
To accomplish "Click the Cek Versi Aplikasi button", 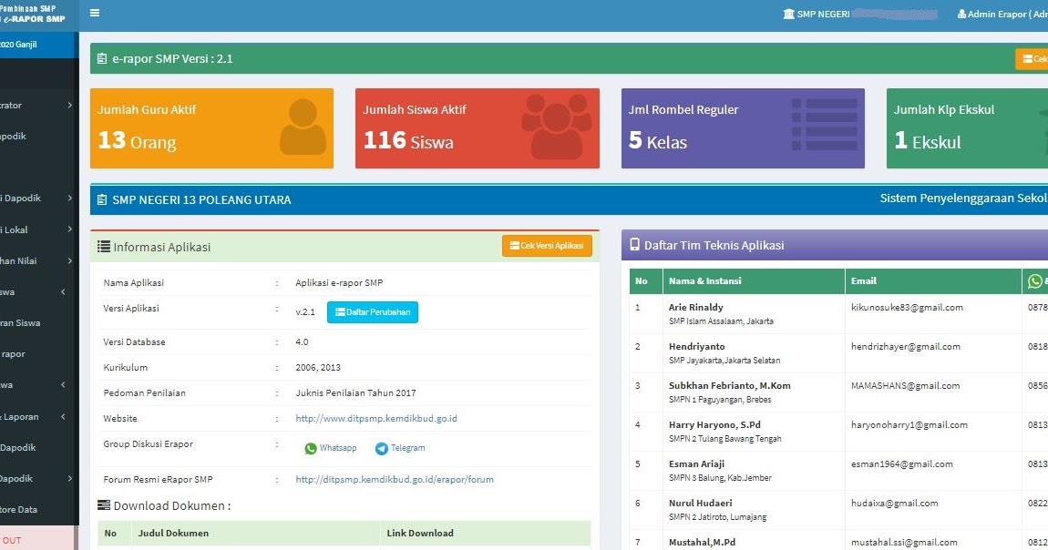I will pos(547,245).
